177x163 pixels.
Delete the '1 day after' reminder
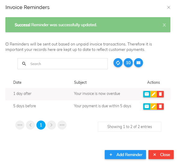160,94
